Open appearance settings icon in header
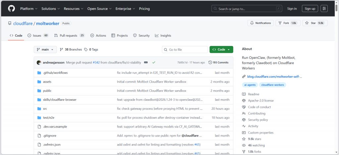 pos(324,9)
